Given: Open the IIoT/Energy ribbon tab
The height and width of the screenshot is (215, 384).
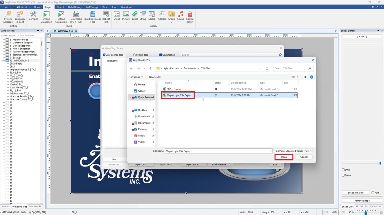Looking at the screenshot, I should coord(92,7).
